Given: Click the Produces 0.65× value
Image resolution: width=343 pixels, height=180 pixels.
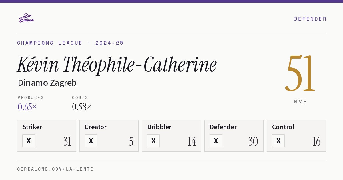Looking at the screenshot, I should coord(27,107).
